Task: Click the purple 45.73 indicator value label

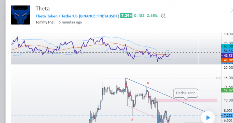Action: click(x=227, y=56)
